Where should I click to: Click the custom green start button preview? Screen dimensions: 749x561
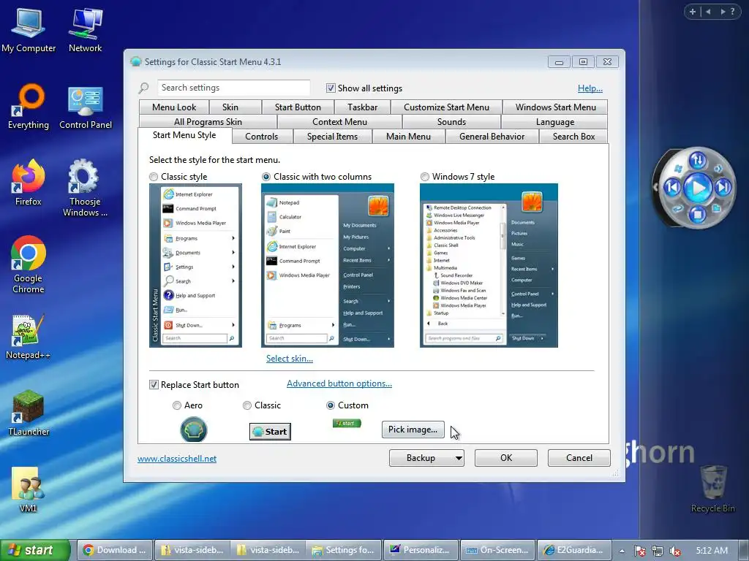(347, 423)
